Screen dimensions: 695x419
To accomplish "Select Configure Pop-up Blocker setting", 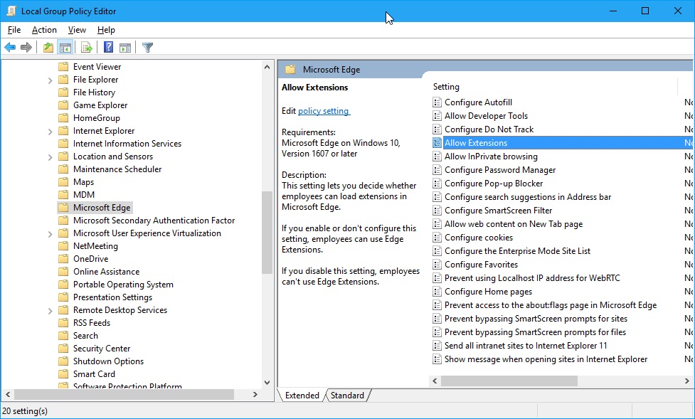I will pos(494,184).
